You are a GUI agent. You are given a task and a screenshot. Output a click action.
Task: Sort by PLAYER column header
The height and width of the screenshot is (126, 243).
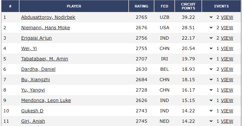pos(74,6)
